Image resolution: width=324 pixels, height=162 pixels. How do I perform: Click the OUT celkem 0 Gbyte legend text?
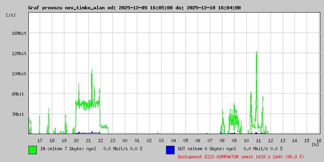coord(230,149)
